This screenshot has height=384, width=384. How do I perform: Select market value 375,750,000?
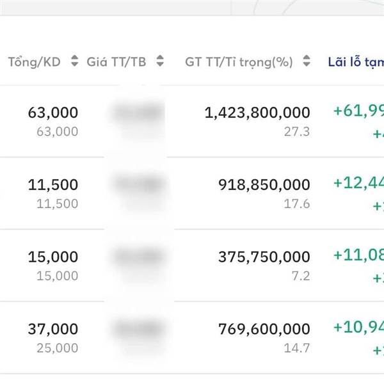[x=264, y=257]
